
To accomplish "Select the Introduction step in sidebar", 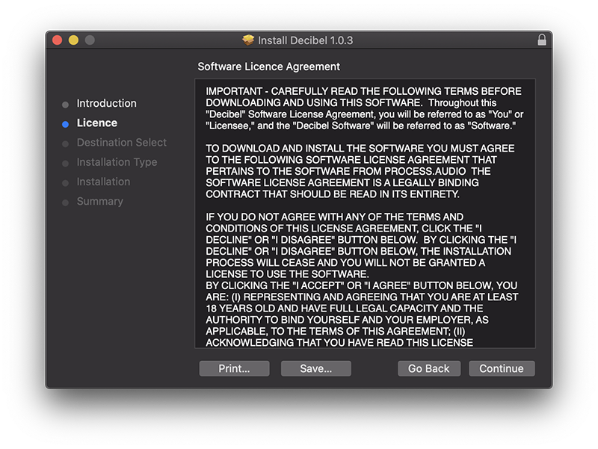I will point(106,103).
